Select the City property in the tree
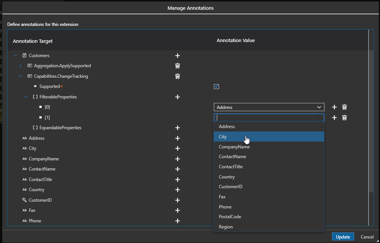Screen dimensions: 380x243 coord(32,148)
